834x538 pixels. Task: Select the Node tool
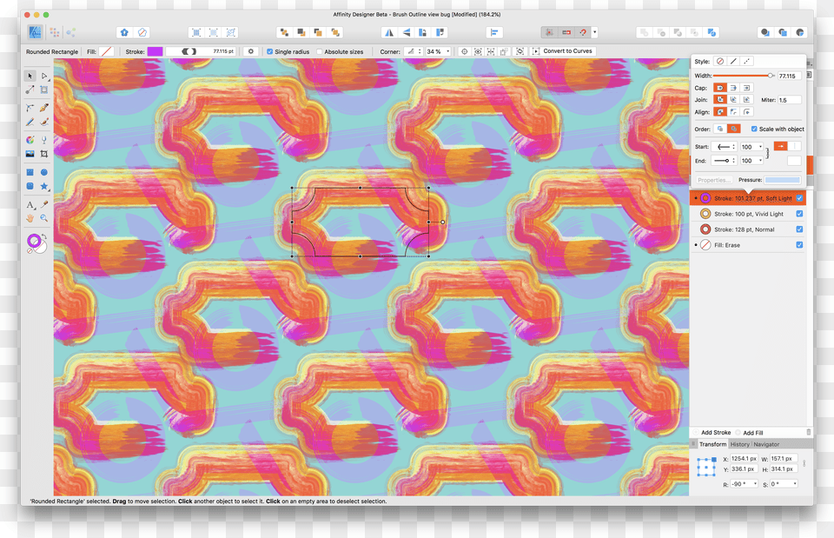(x=44, y=76)
